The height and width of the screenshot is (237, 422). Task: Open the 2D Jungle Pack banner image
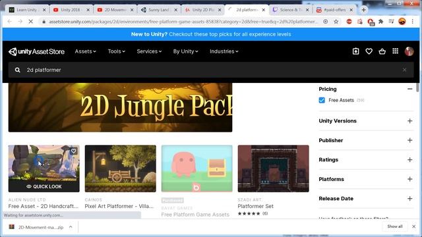[120, 107]
